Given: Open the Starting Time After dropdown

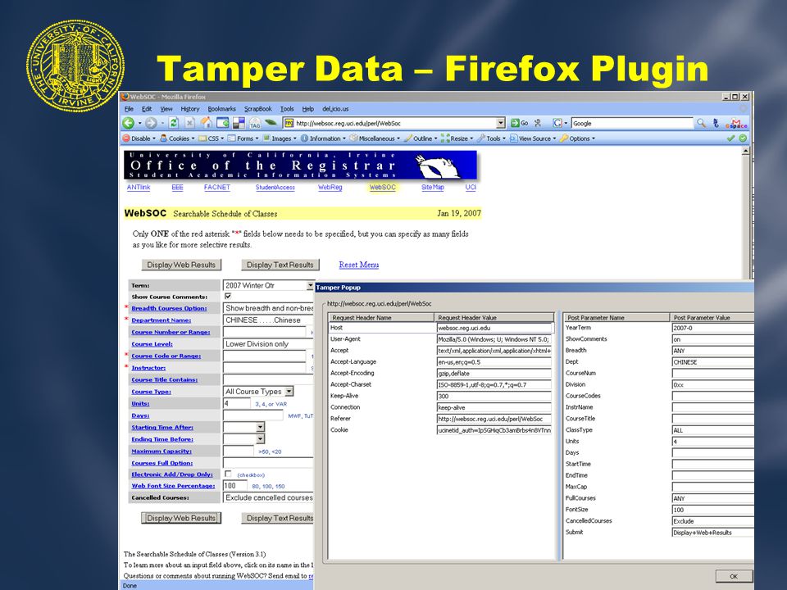Looking at the screenshot, I should click(260, 427).
